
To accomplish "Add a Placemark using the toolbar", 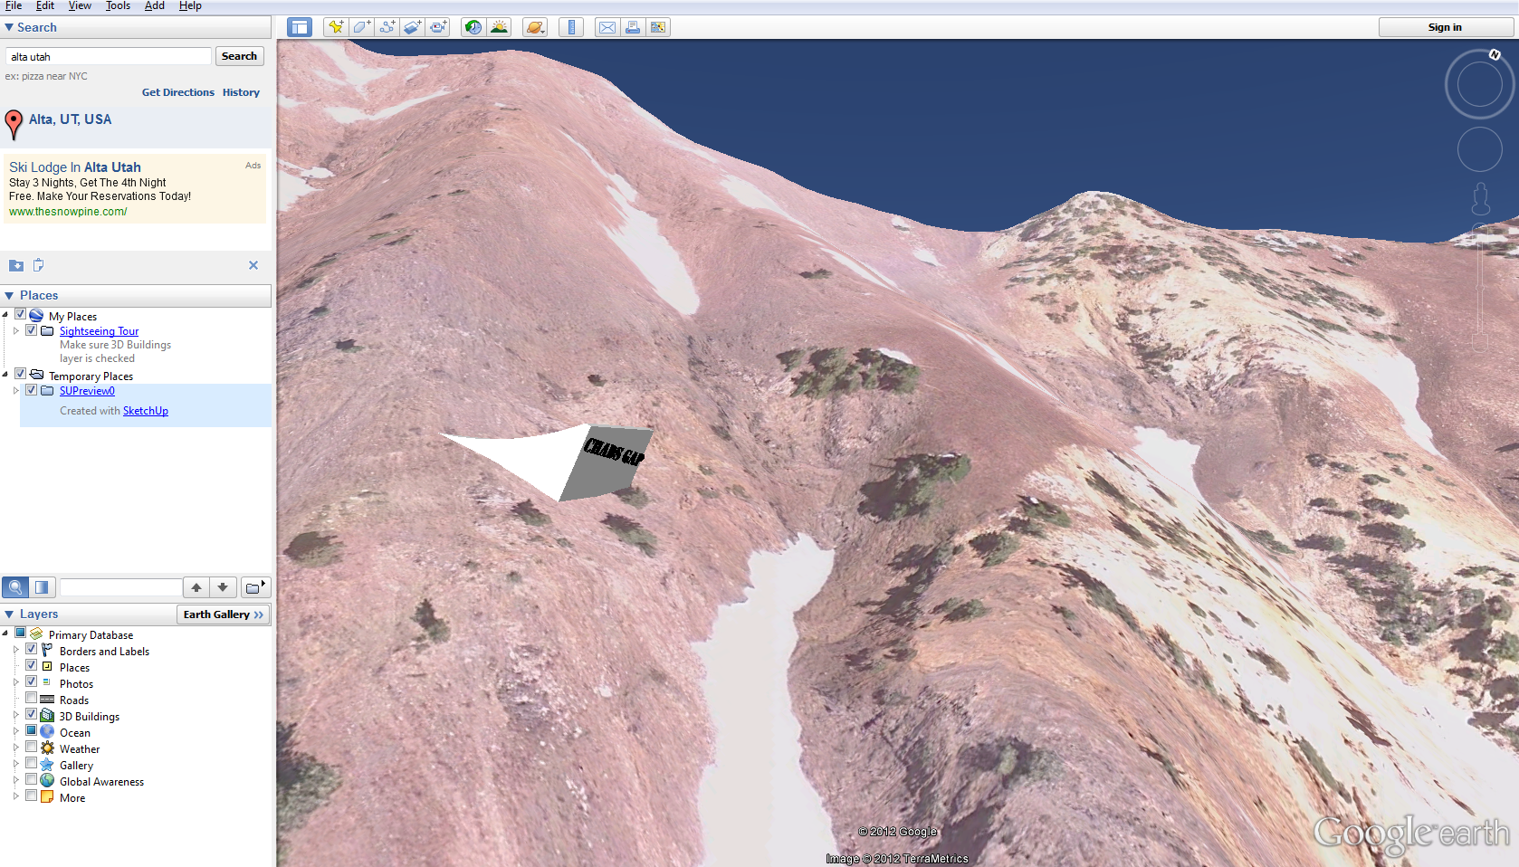I will point(336,27).
